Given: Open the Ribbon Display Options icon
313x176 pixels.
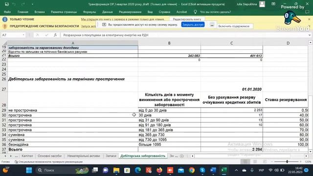Looking at the screenshot, I should (273, 4).
